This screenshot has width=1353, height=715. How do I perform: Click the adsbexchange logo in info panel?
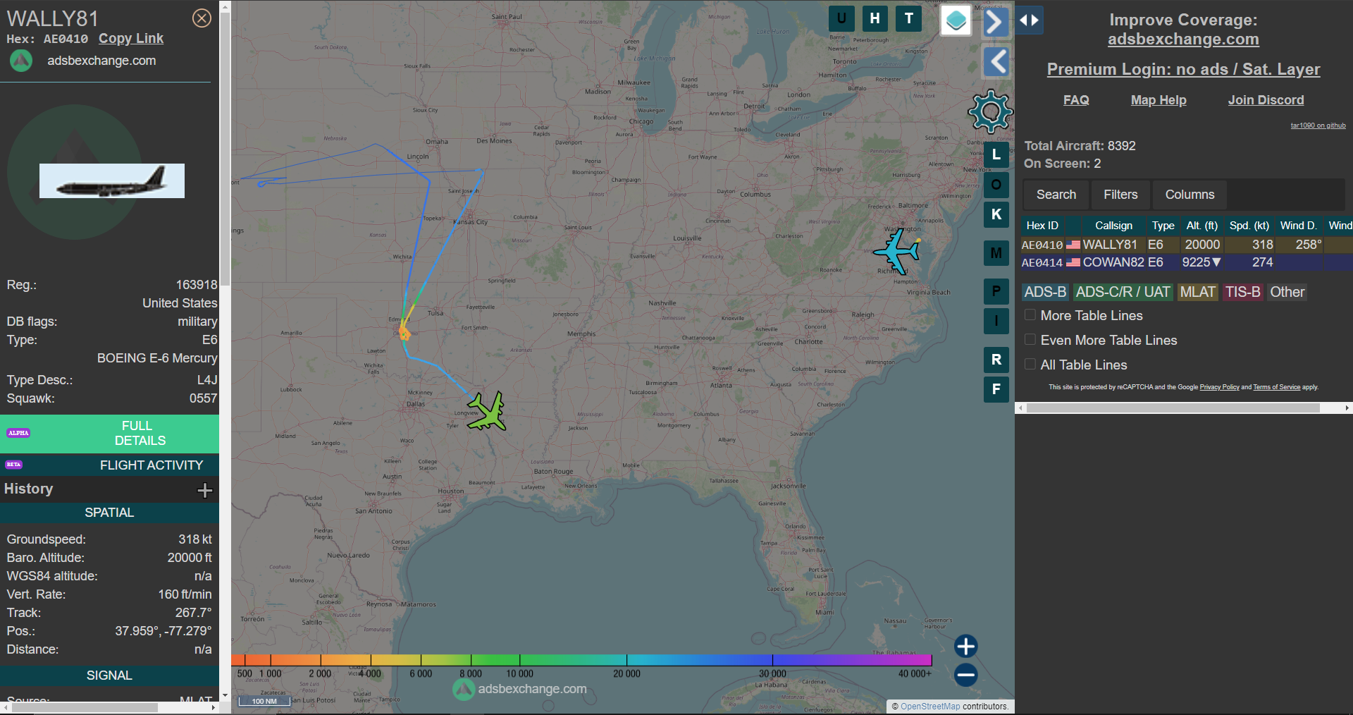coord(21,61)
